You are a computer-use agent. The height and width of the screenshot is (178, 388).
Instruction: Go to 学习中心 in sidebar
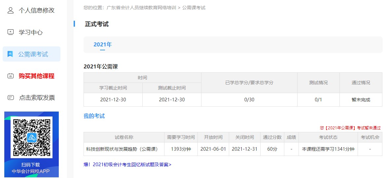click(31, 32)
